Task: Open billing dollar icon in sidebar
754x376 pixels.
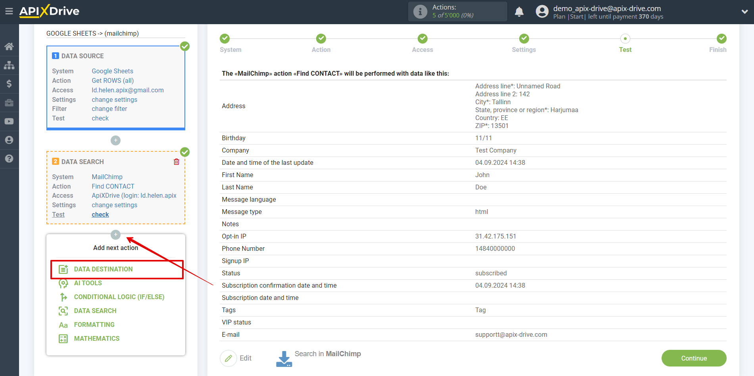Action: (x=9, y=84)
